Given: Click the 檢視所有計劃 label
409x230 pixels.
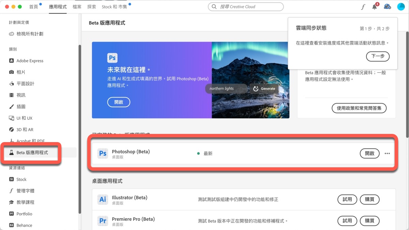Looking at the screenshot, I should point(30,34).
